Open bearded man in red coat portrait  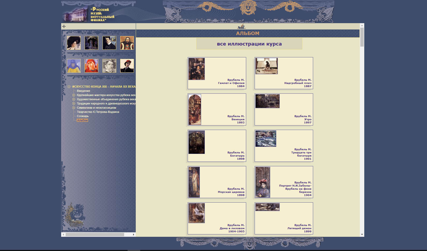pyautogui.click(x=127, y=43)
